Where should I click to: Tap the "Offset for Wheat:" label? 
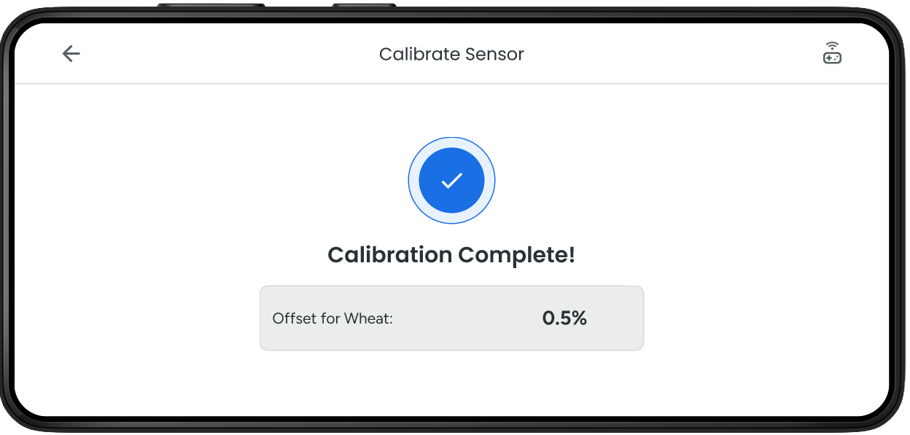(332, 318)
